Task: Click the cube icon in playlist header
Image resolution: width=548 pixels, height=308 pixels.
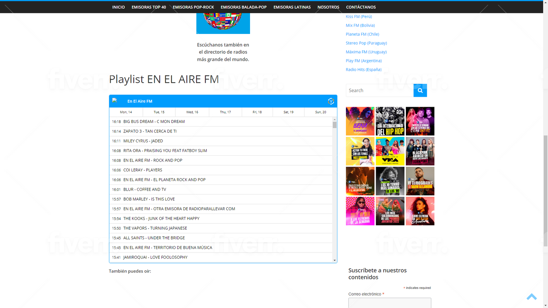Action: [331, 101]
